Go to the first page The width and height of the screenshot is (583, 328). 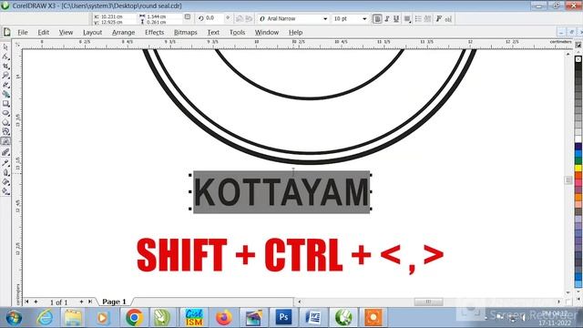click(26, 302)
